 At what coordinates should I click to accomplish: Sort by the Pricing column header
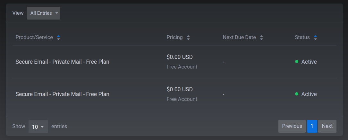pos(175,37)
